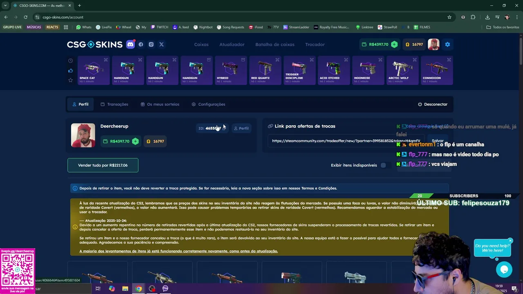Open the TWITCH bookmark

pyautogui.click(x=159, y=27)
